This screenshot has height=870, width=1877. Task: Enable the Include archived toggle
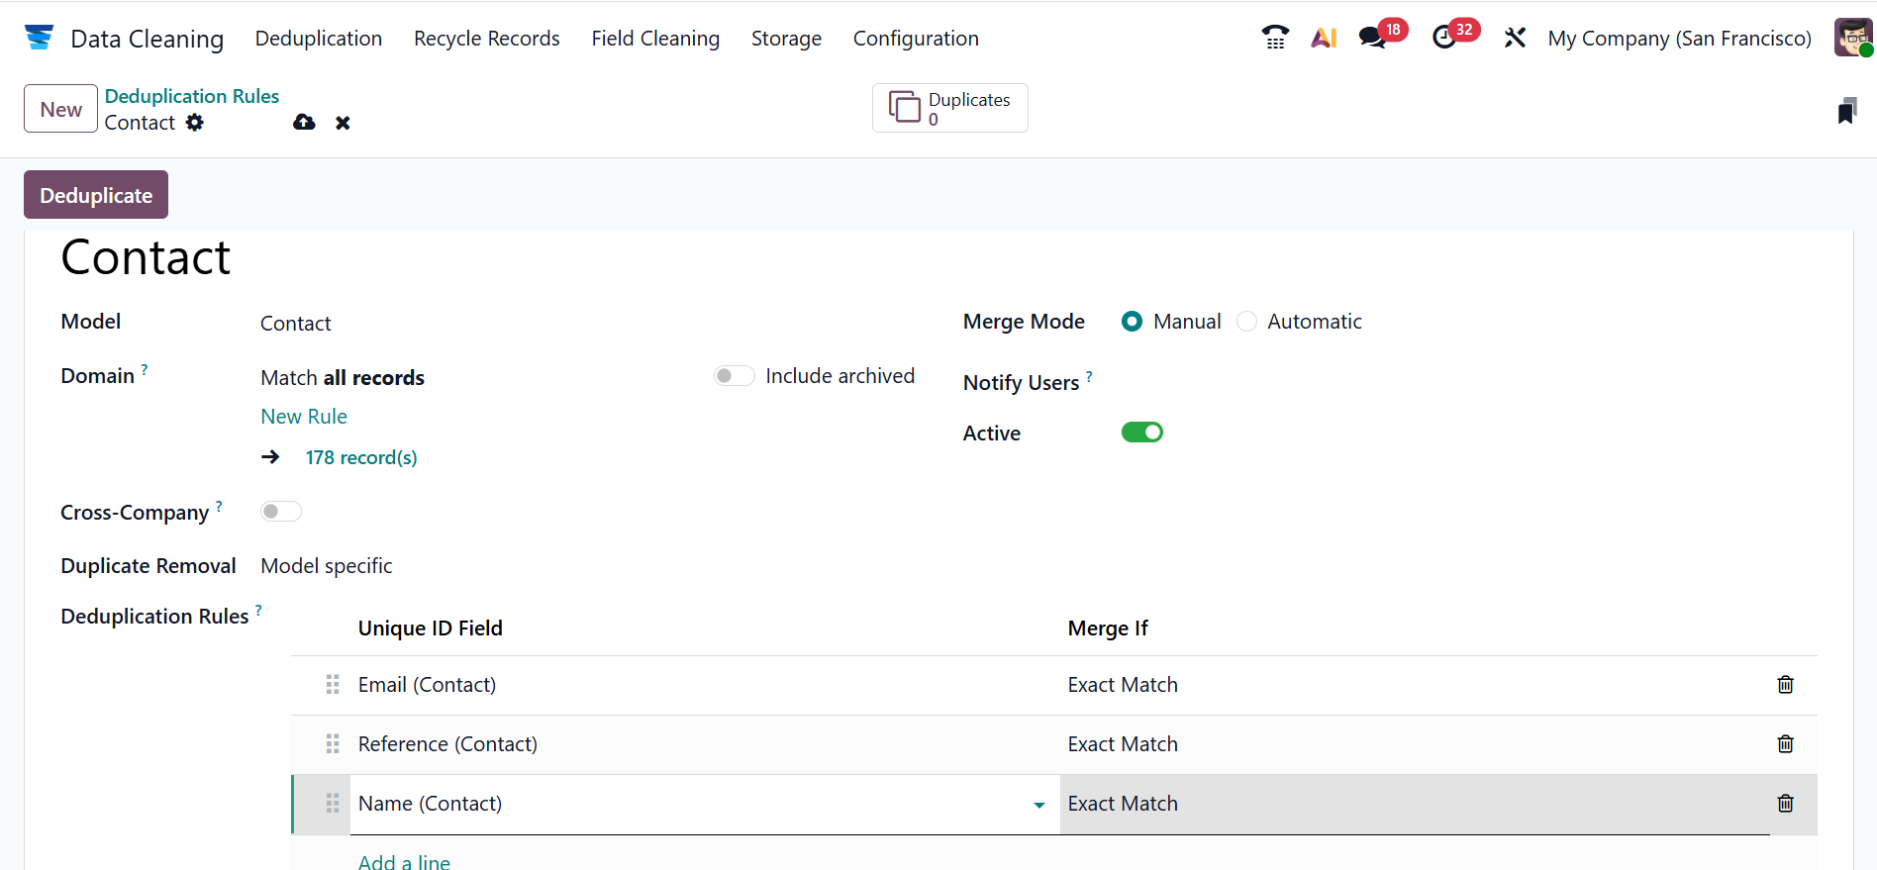click(x=735, y=376)
